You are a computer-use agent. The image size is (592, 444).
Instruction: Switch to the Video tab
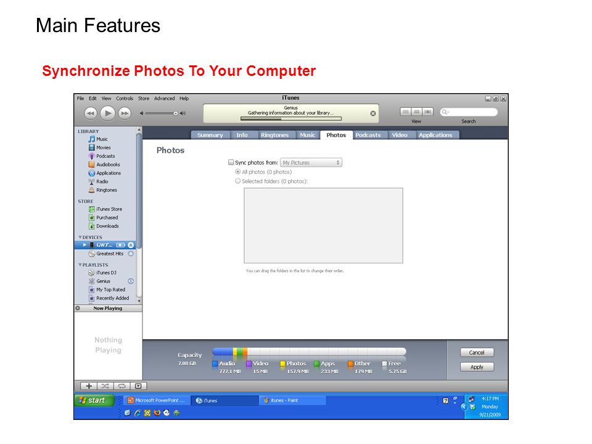[400, 135]
